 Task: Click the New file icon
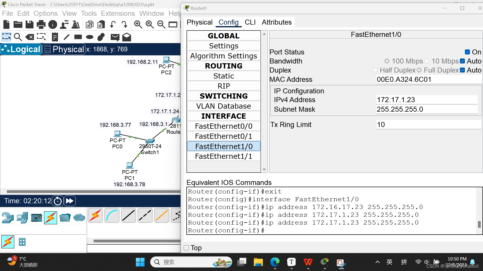pos(6,24)
